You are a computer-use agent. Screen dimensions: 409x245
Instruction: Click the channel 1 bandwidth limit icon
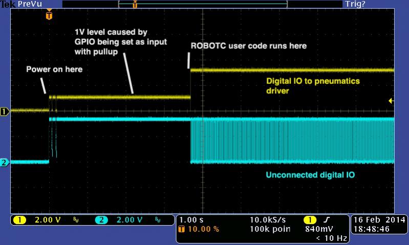76,220
